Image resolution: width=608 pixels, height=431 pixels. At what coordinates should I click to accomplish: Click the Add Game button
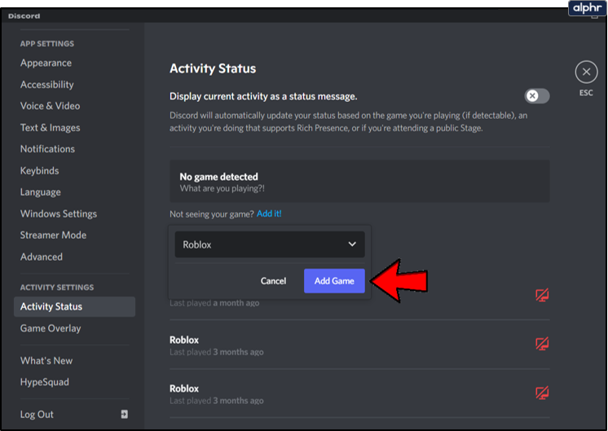[x=334, y=281]
